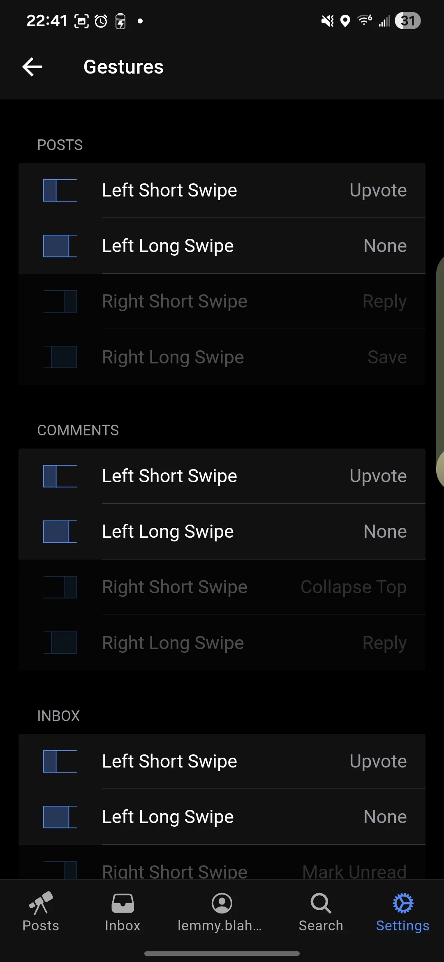444x962 pixels.
Task: Change Posts Left Short Swipe Upvote action
Action: tap(378, 190)
